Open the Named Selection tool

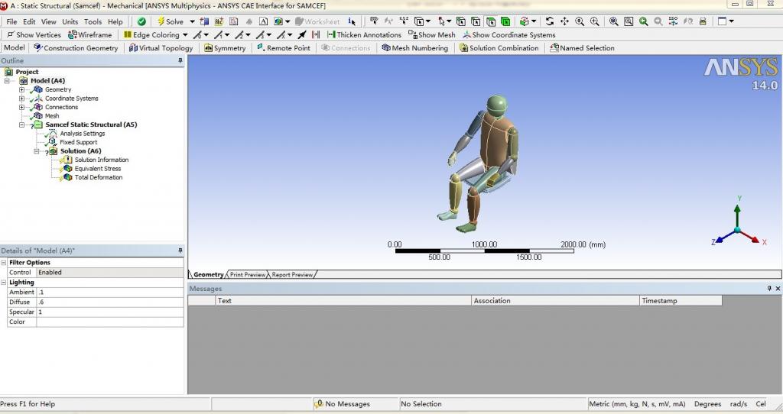point(581,48)
